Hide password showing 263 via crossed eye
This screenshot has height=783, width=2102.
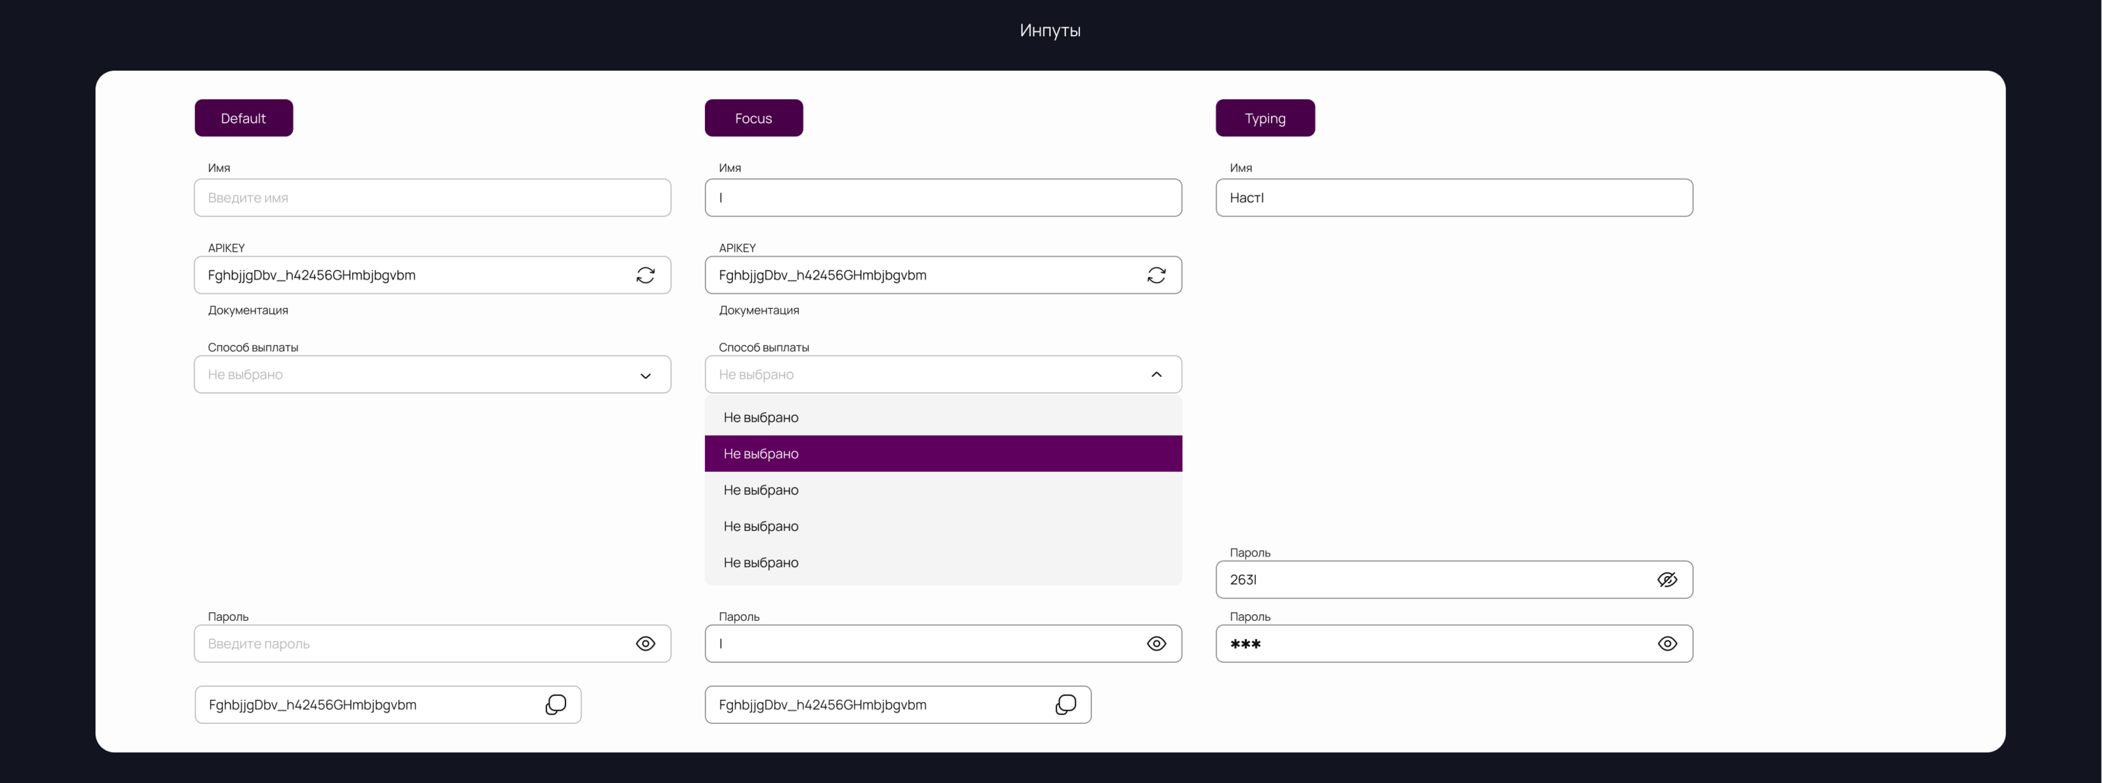pos(1667,579)
